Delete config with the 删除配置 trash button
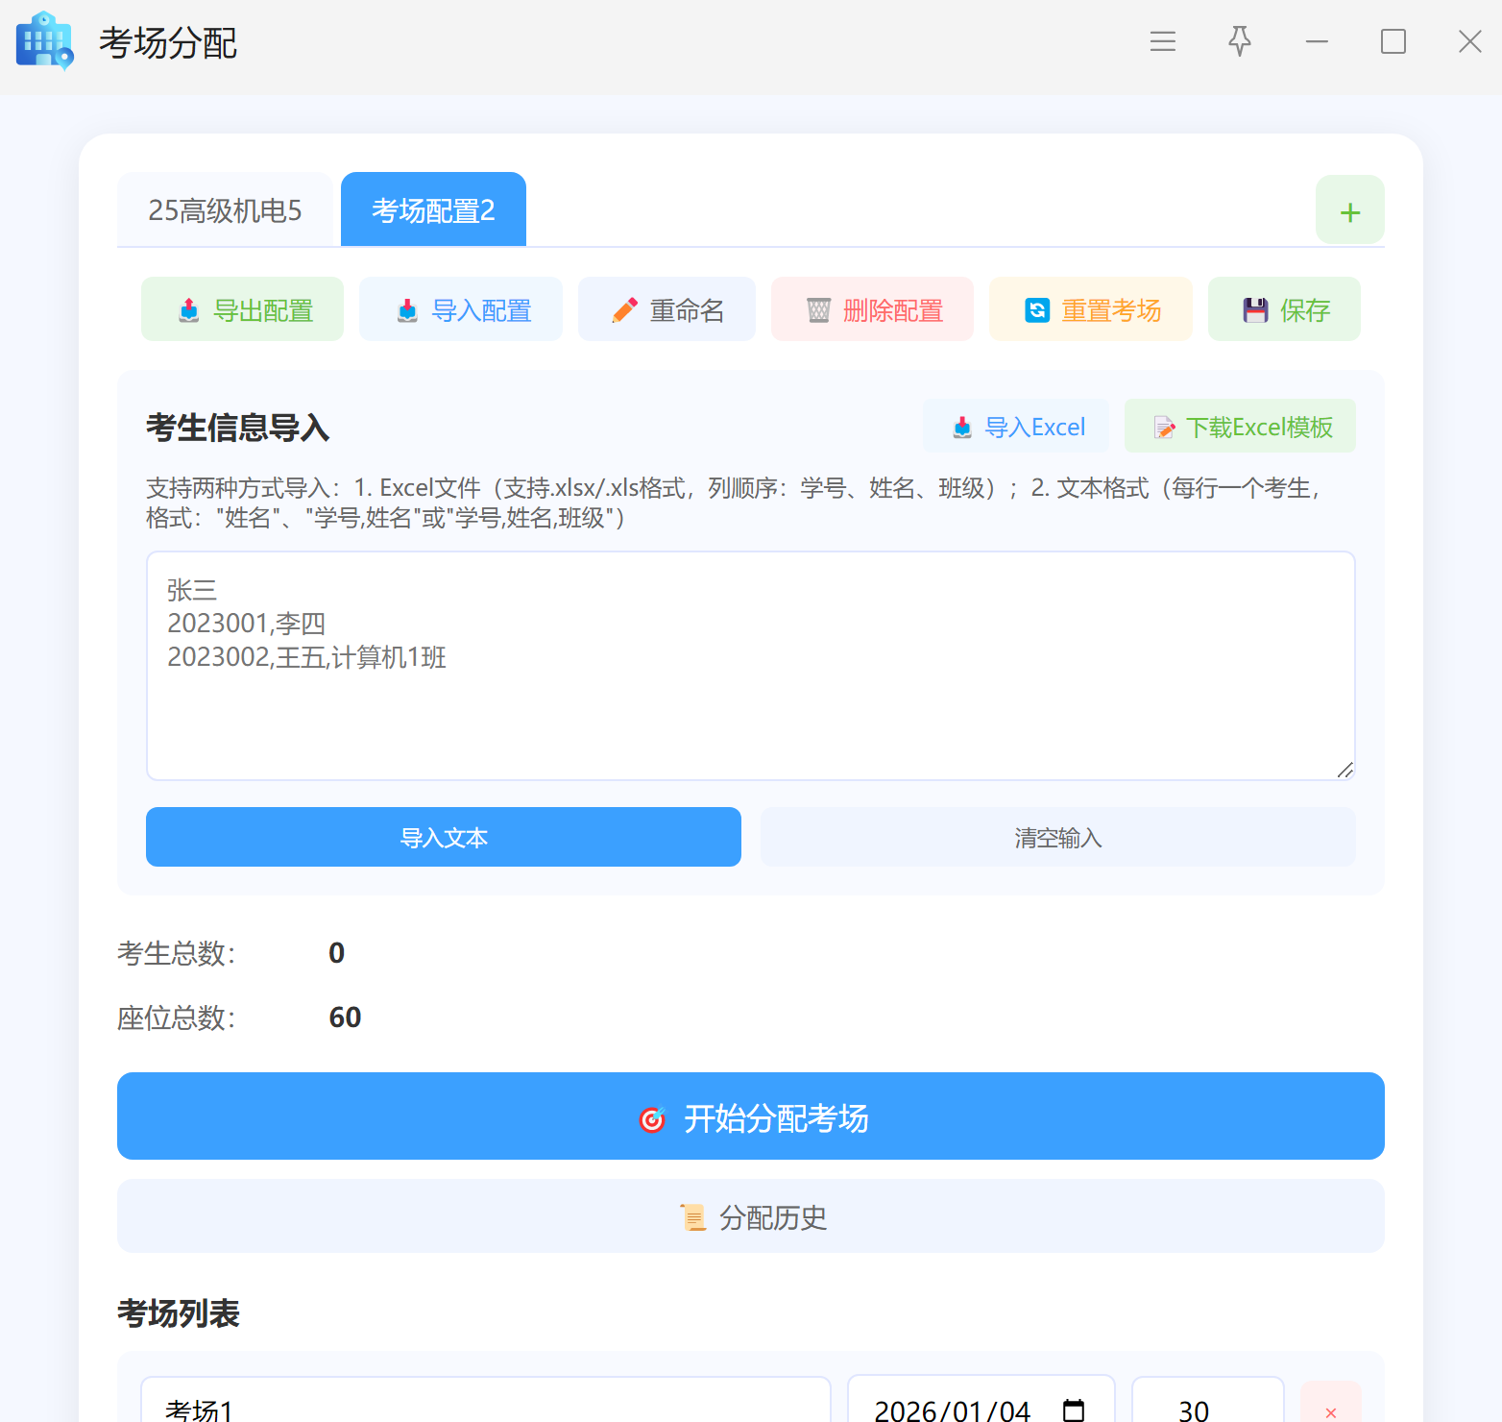1502x1422 pixels. 872,309
